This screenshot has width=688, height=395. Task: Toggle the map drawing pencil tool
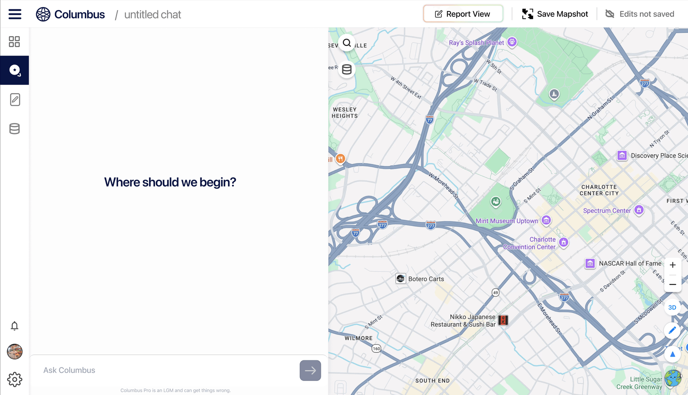coord(672,330)
